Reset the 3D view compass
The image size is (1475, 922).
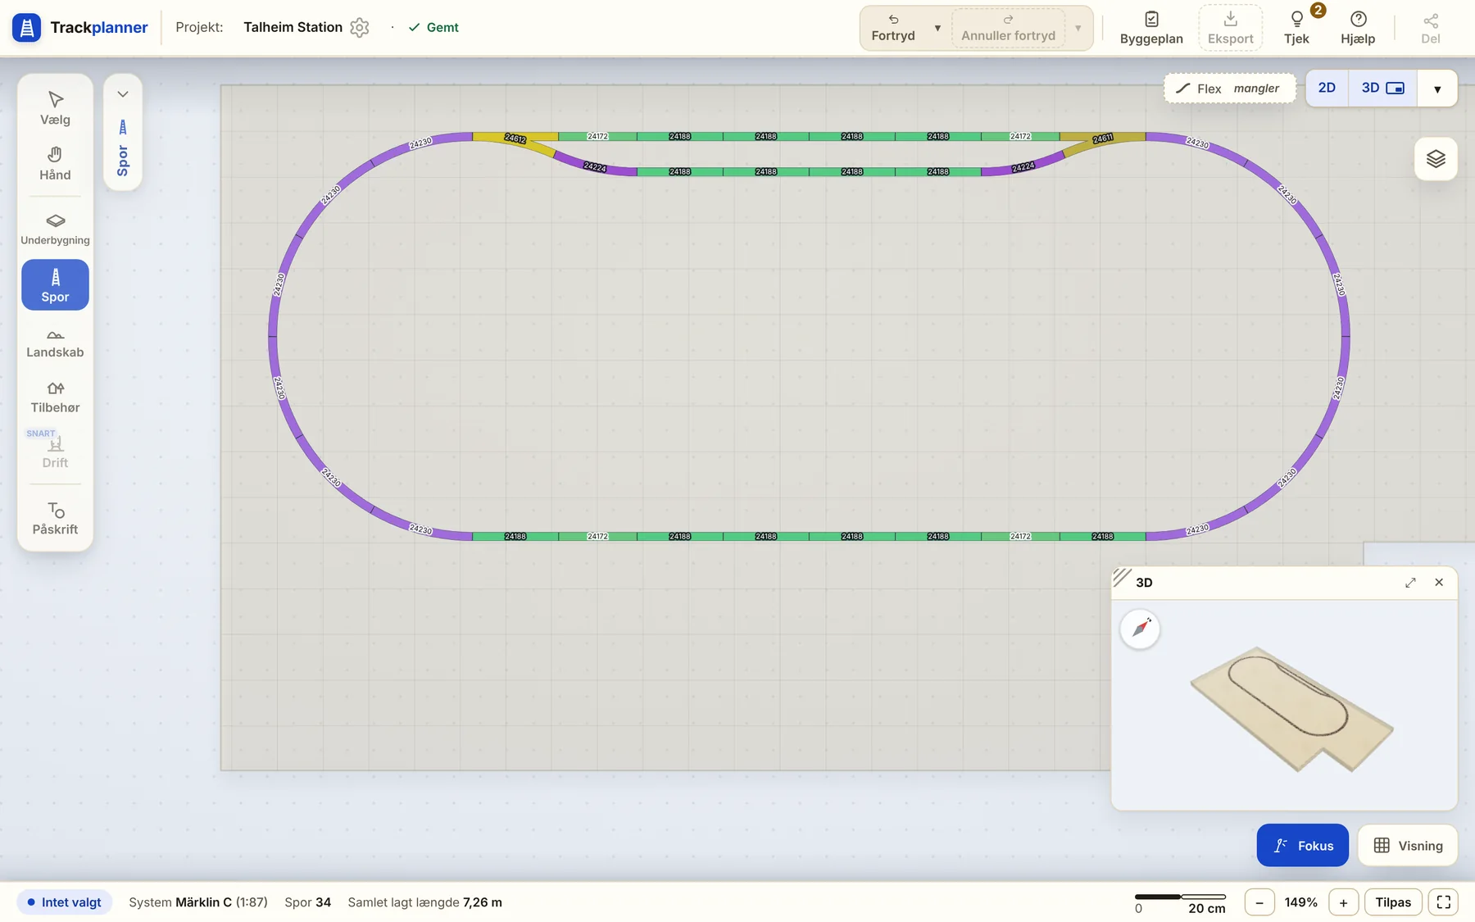pyautogui.click(x=1141, y=629)
